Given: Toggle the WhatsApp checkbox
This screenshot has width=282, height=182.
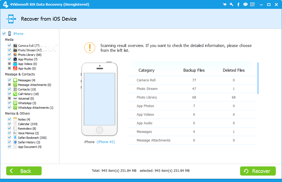Looking at the screenshot, I should 9,103.
